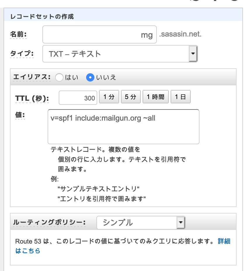Open the タイプ dropdown showing TXT – テキスト

[x=117, y=54]
